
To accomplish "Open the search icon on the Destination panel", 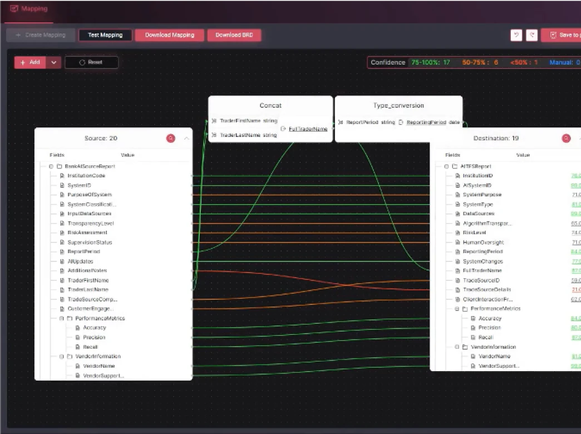I will tap(567, 138).
